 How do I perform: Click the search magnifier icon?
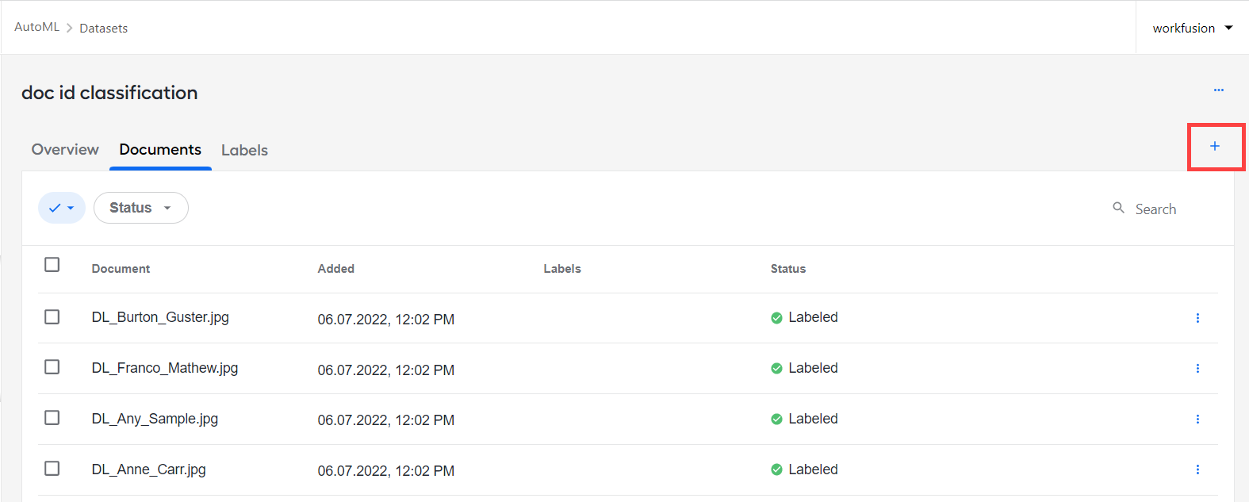1118,208
